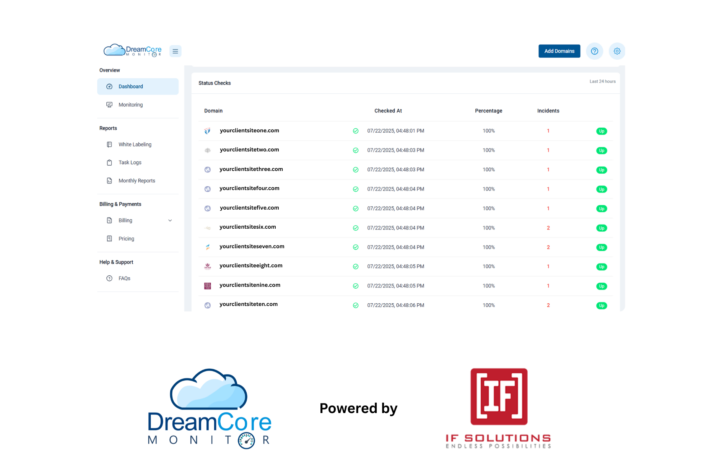Click the Pricing list icon
The height and width of the screenshot is (475, 717).
coord(109,239)
